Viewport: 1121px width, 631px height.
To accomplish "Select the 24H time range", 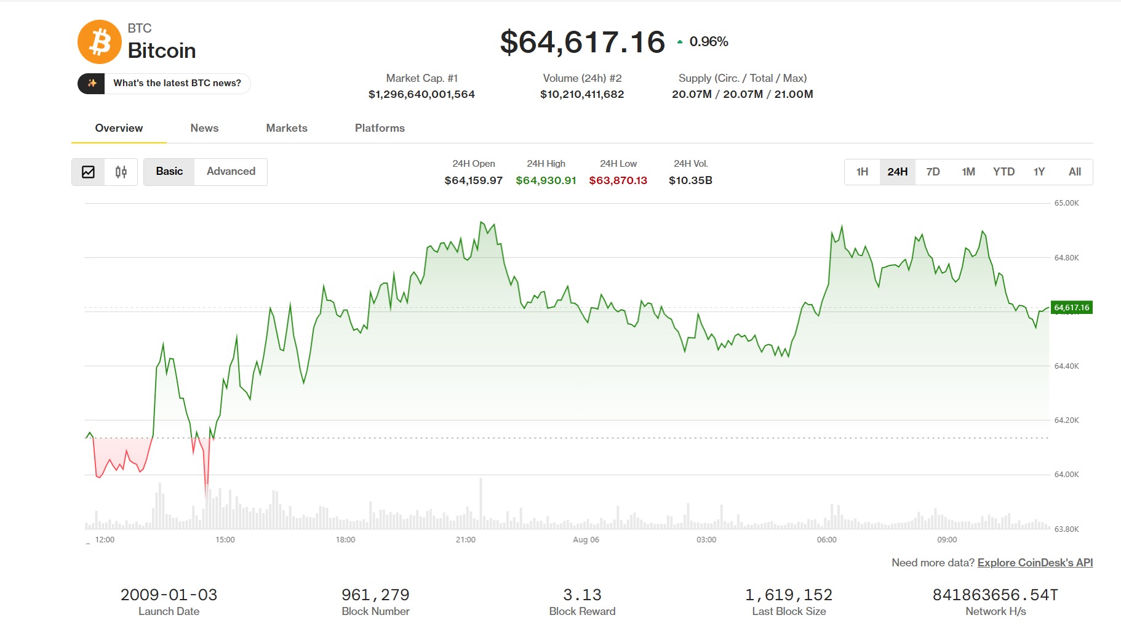I will point(897,172).
